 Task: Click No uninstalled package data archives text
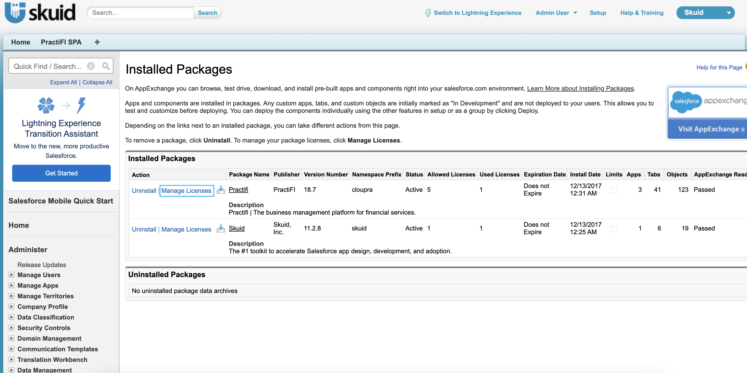184,291
